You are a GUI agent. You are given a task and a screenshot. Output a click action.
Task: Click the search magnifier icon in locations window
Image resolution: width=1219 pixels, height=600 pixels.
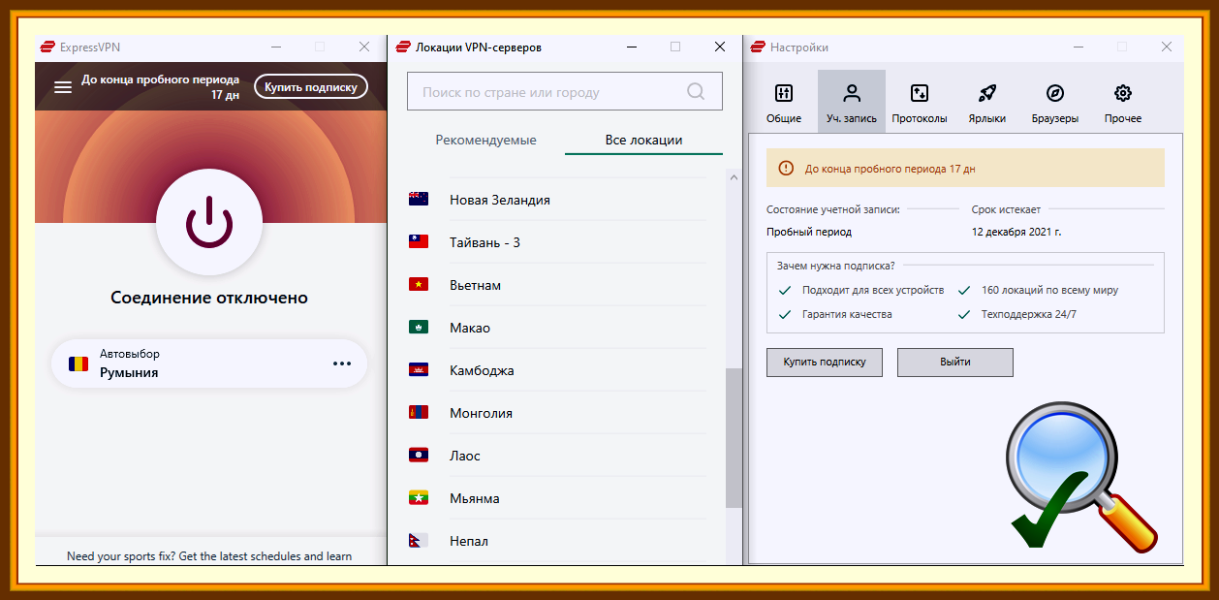coord(697,92)
